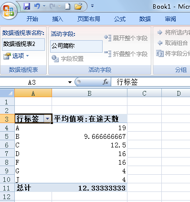Customize the Quick Access Toolbar

coord(92,6)
